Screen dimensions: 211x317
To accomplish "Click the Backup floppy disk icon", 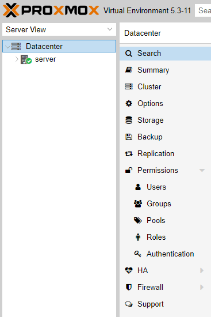I will pos(129,137).
